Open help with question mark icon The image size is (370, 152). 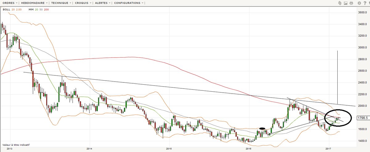[365, 3]
